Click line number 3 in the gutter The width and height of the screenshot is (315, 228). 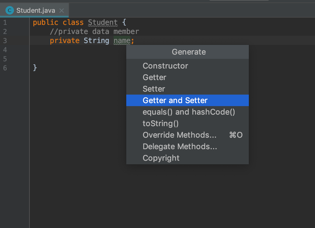coord(5,40)
